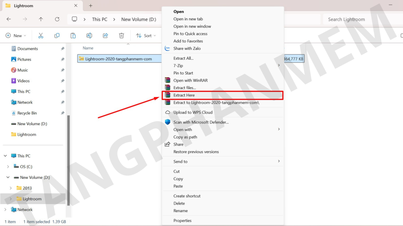Click New Volume (D:) in address bar

[x=139, y=19]
